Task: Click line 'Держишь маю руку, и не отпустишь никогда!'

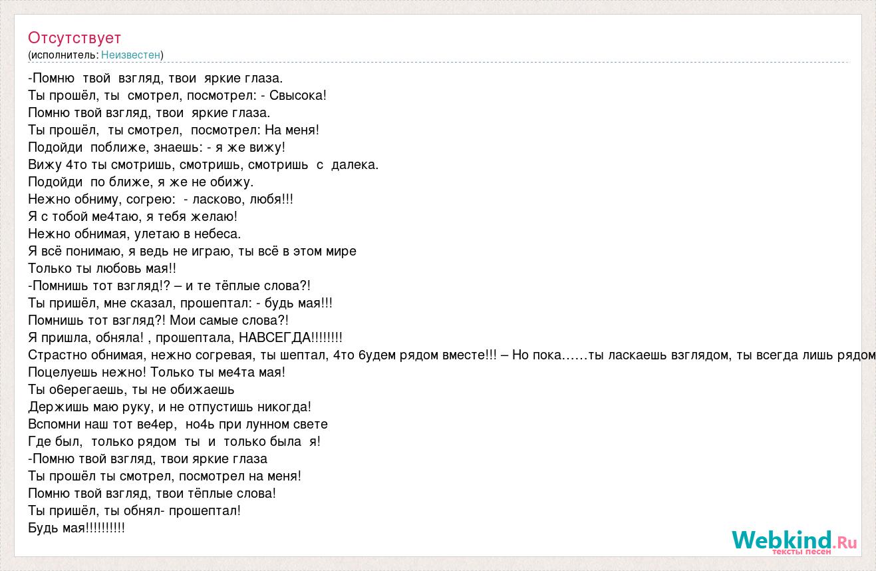Action: (170, 407)
